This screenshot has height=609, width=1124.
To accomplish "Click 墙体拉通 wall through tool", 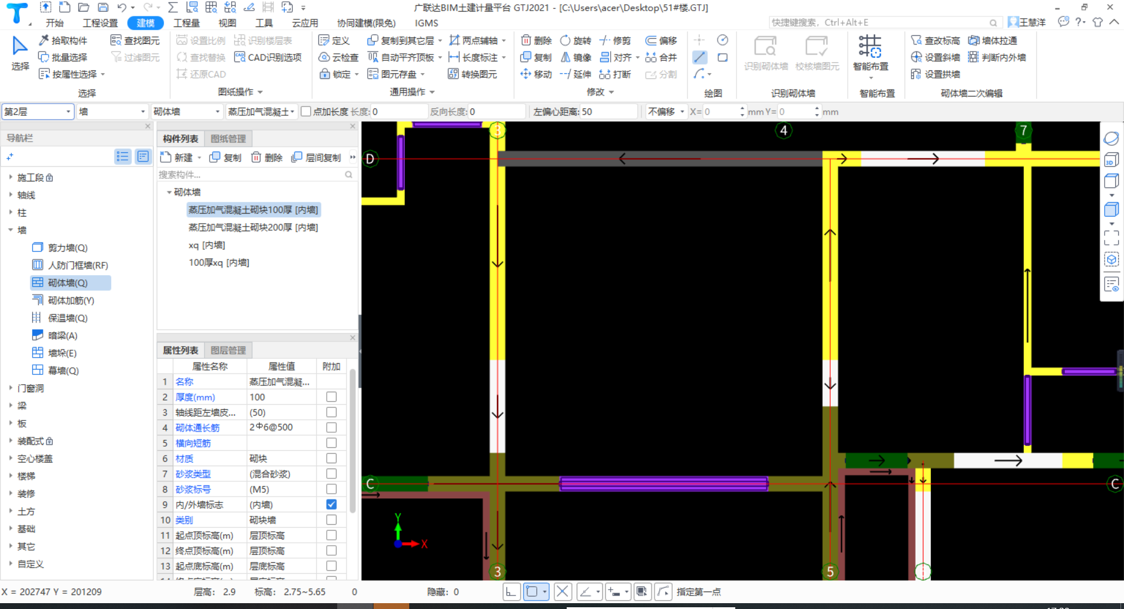I will coord(993,40).
